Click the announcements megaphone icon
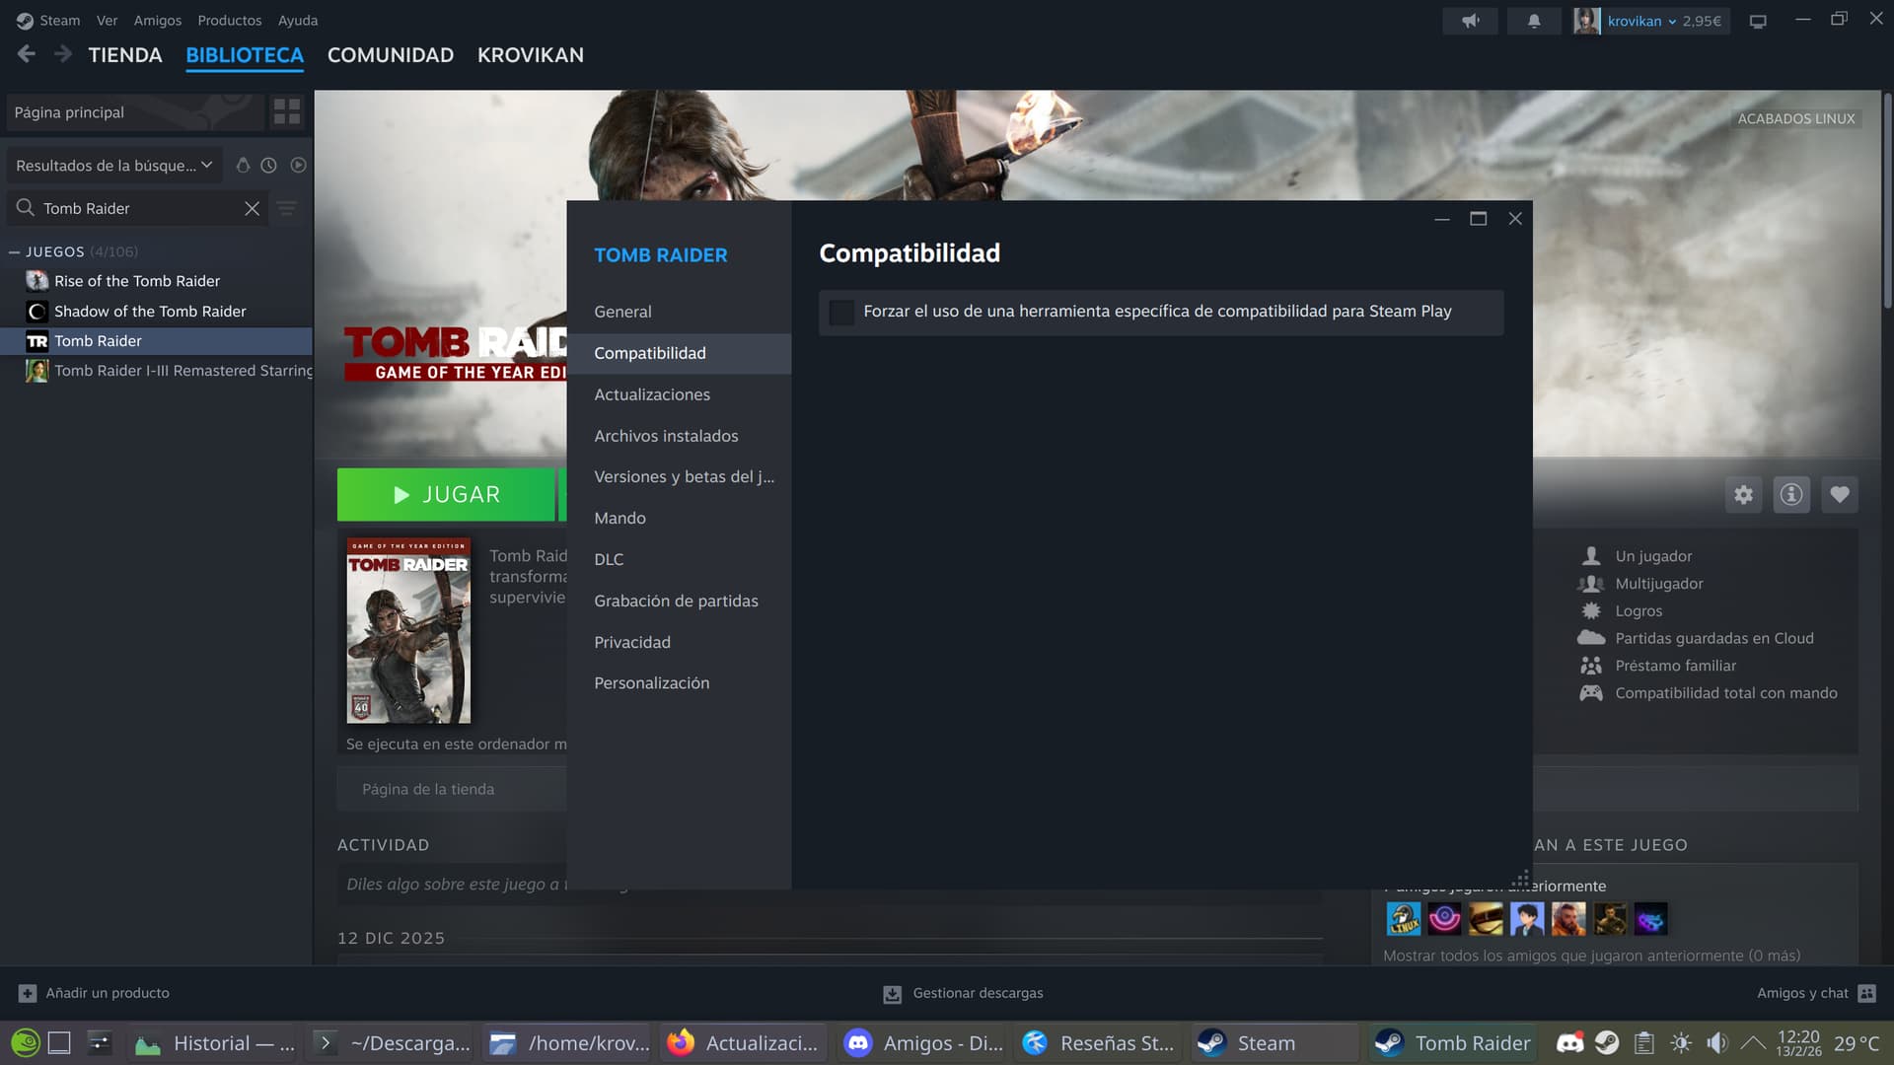Screen dimensions: 1894x1065 [x=1470, y=21]
